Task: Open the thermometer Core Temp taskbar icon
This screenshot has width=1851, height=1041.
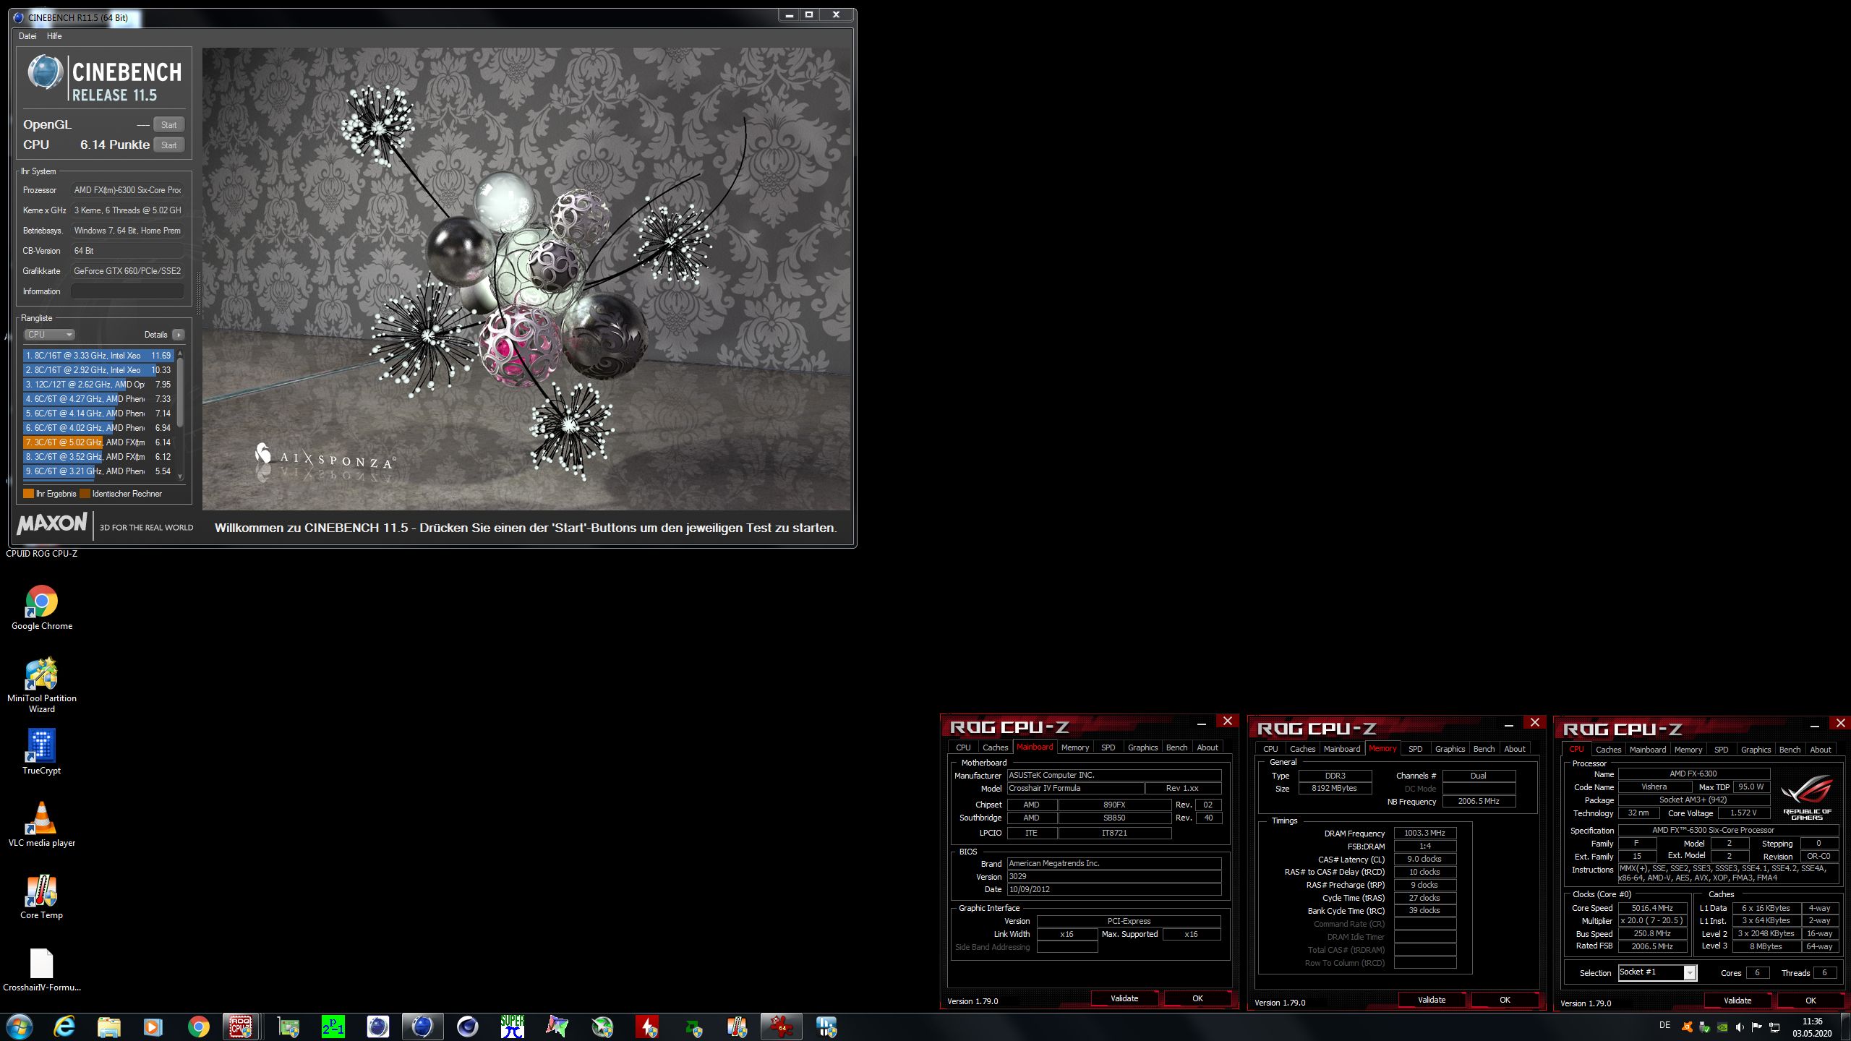Action: coord(737,1027)
